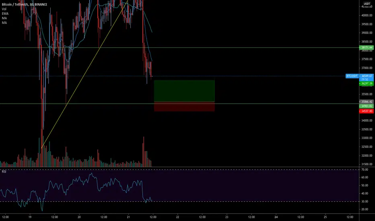Click the RSI 50.00 axis label
375x221 pixels.
coord(365,185)
